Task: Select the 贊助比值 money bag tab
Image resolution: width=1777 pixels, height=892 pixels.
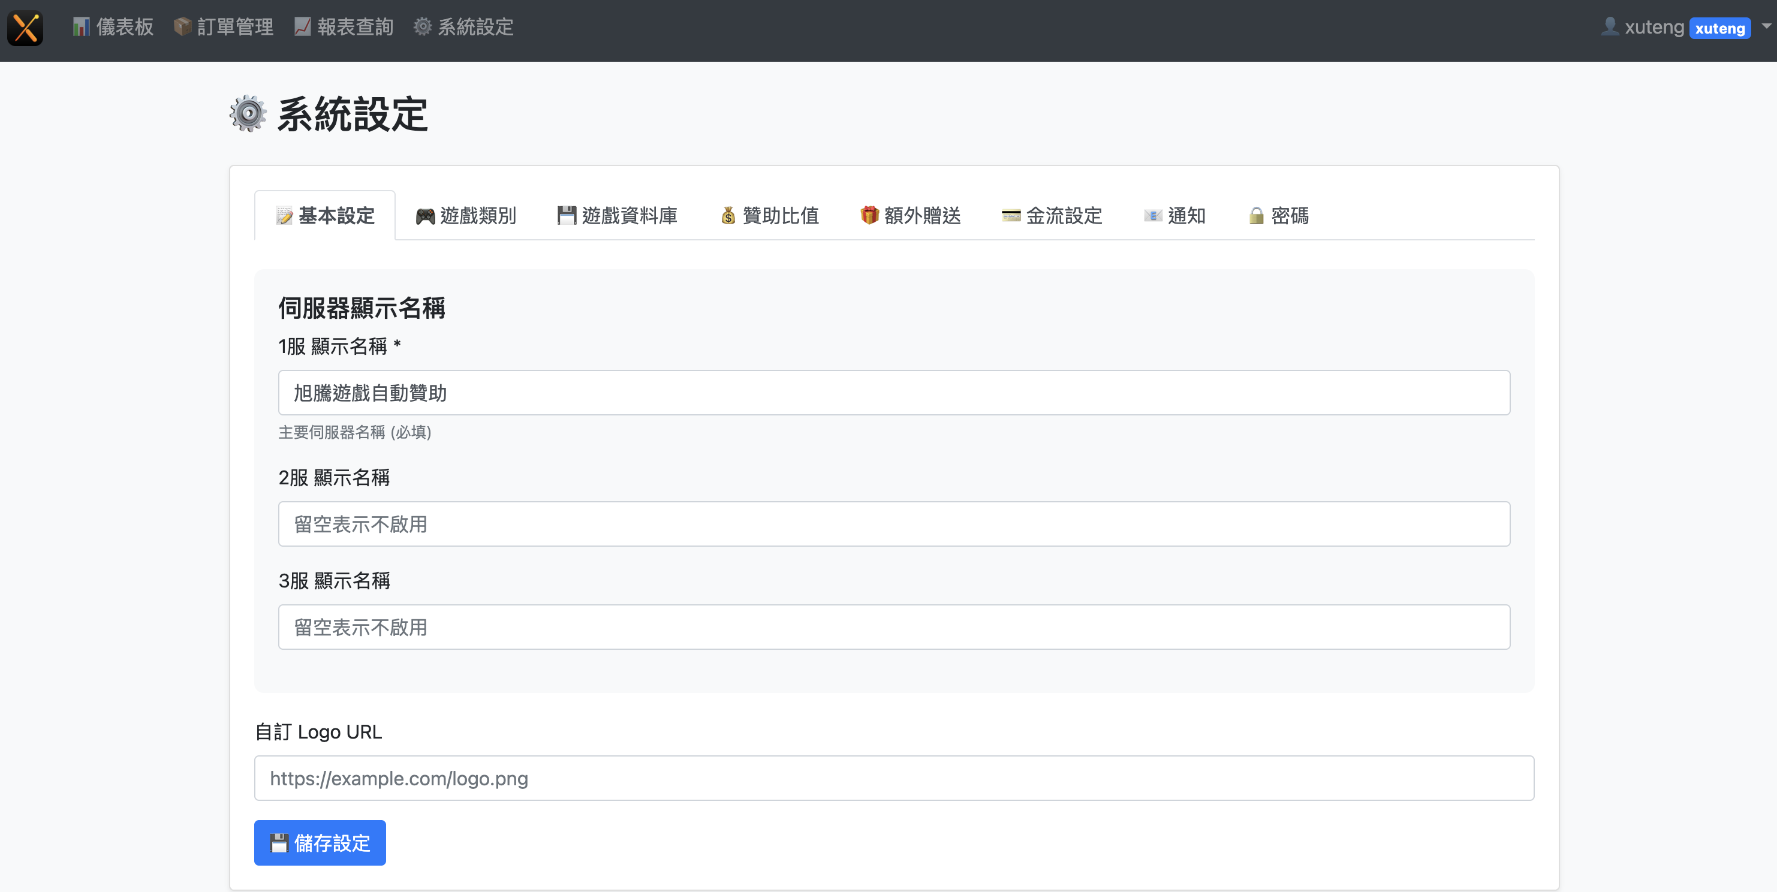Action: [x=769, y=216]
